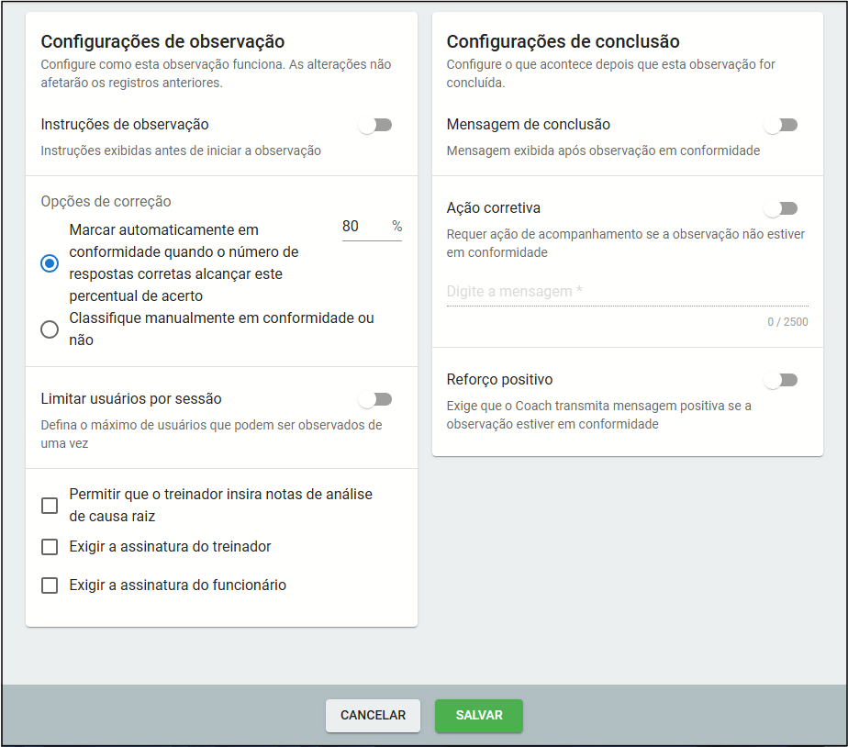Click the percentage field showing 80

pos(362,227)
